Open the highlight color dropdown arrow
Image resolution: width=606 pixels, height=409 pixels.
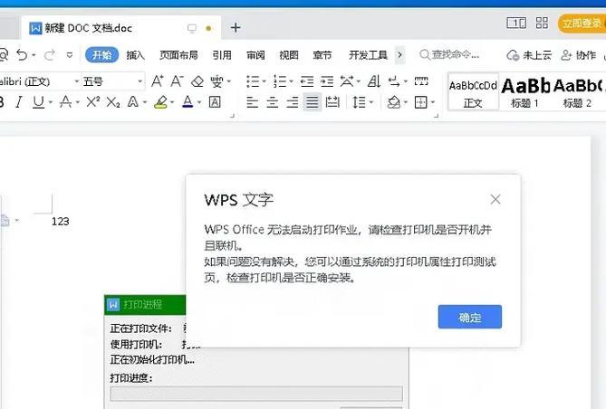(172, 103)
